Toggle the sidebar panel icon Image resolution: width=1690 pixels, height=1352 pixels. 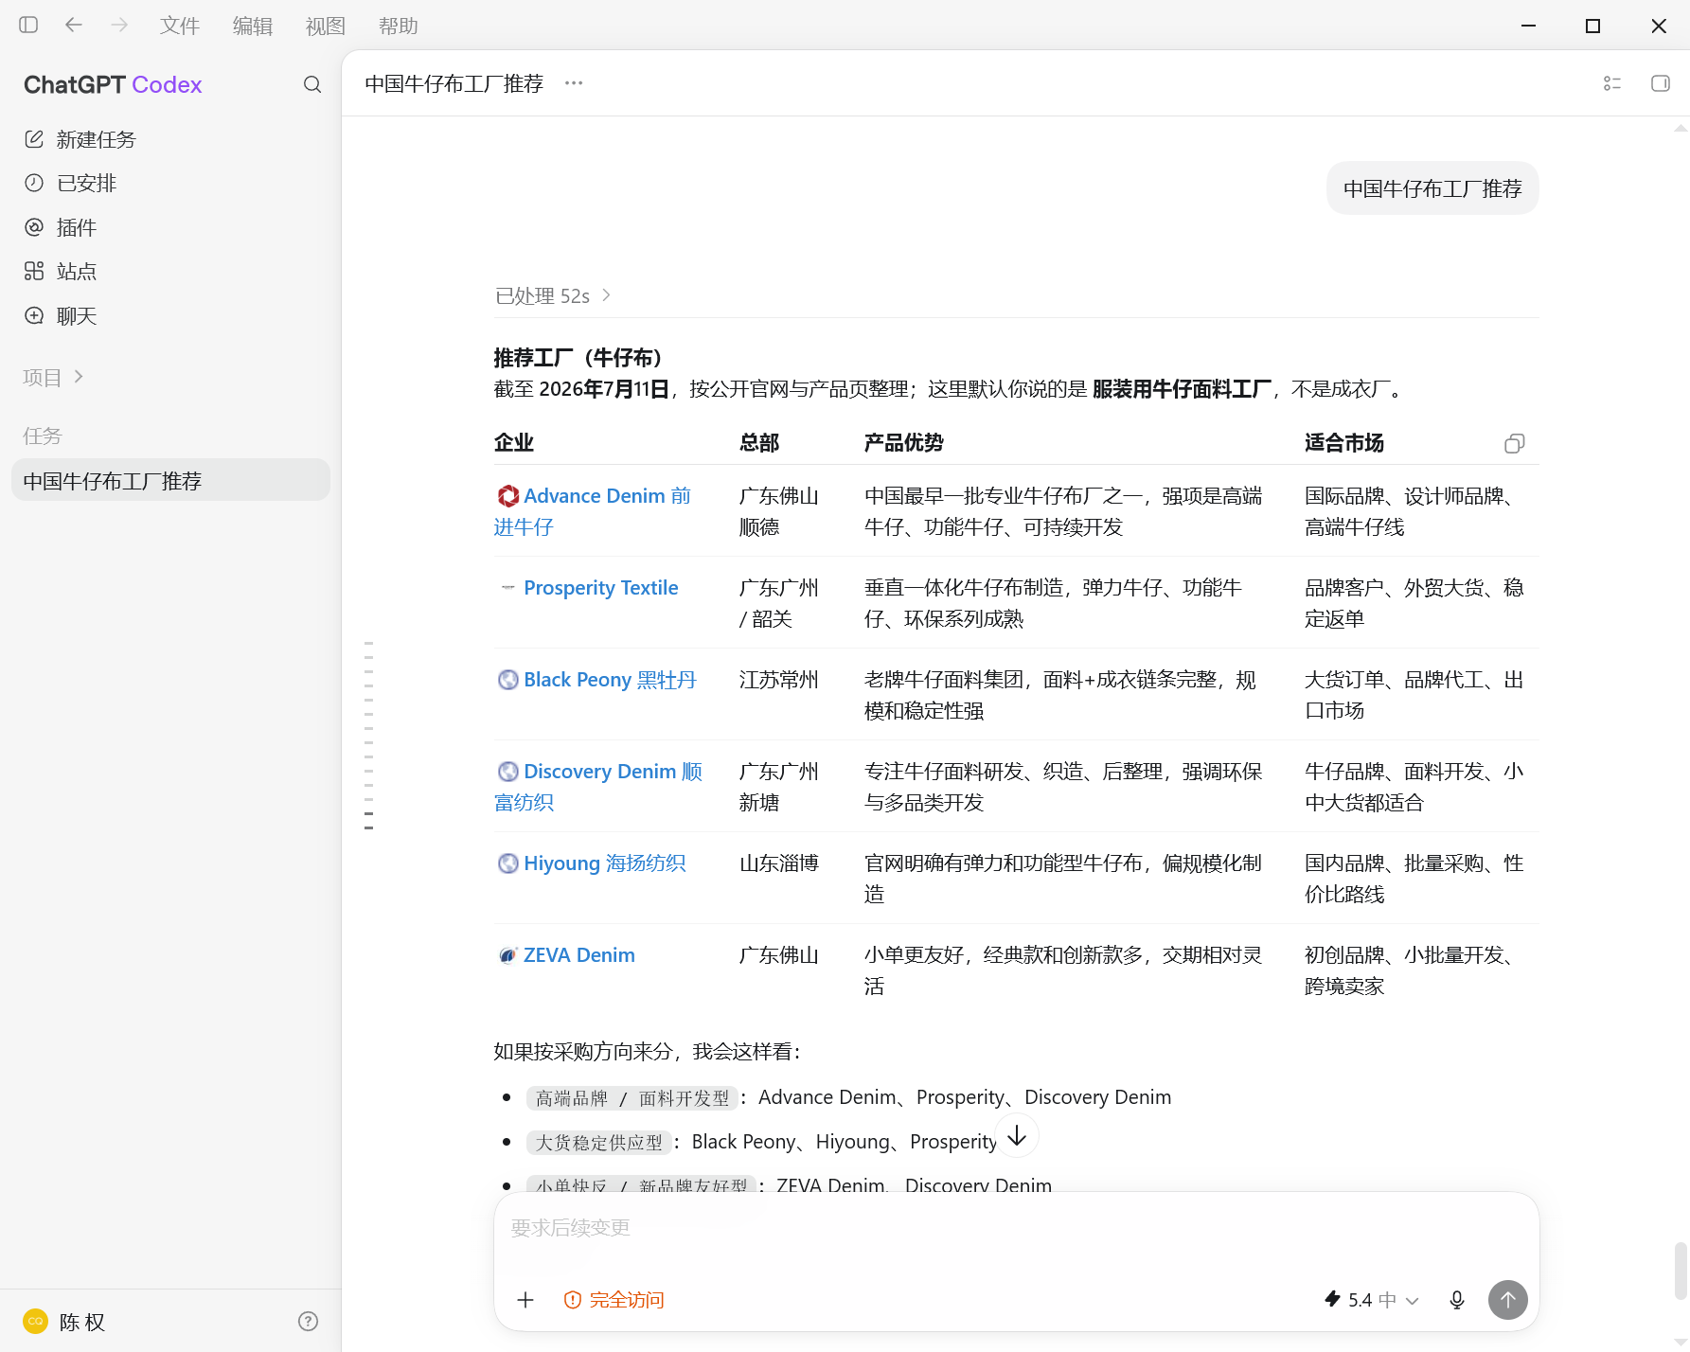[x=28, y=26]
